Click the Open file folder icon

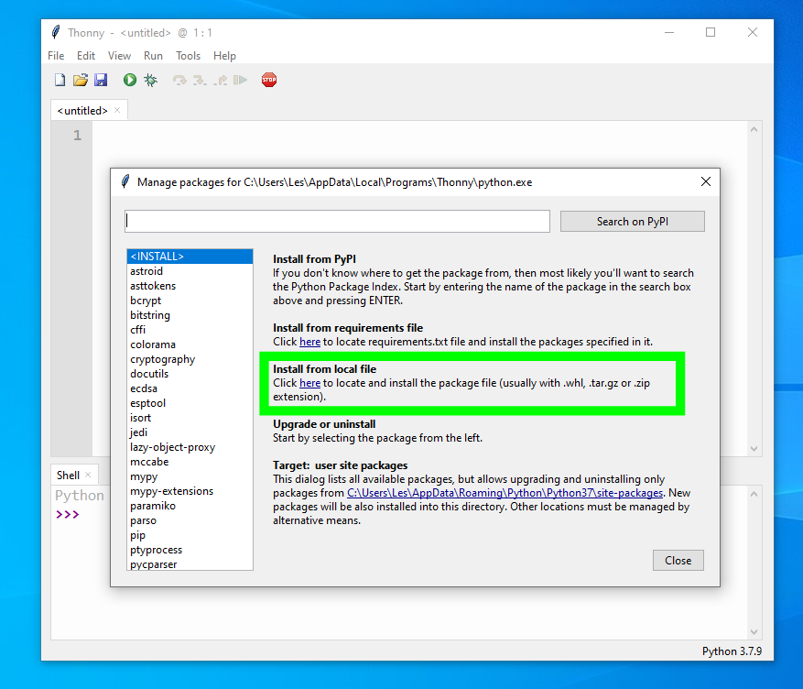pyautogui.click(x=81, y=80)
